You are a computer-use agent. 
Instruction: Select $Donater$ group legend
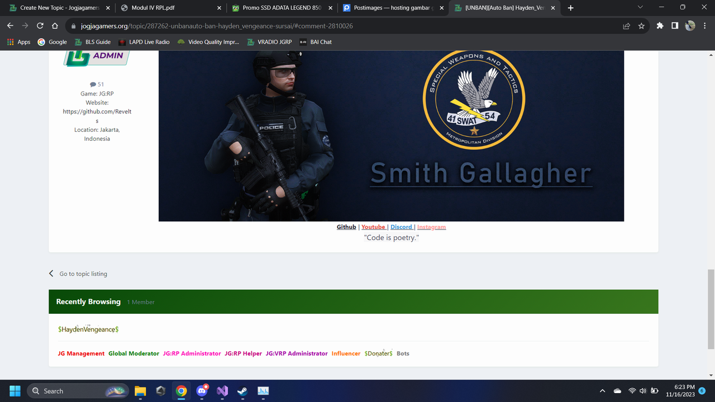[x=379, y=353]
